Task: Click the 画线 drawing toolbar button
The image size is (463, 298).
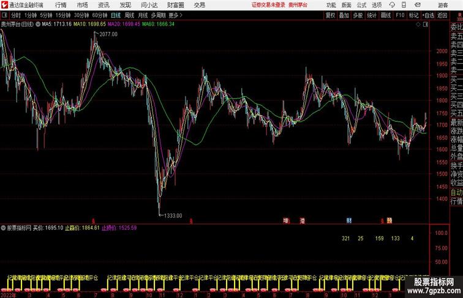Action: point(386,15)
